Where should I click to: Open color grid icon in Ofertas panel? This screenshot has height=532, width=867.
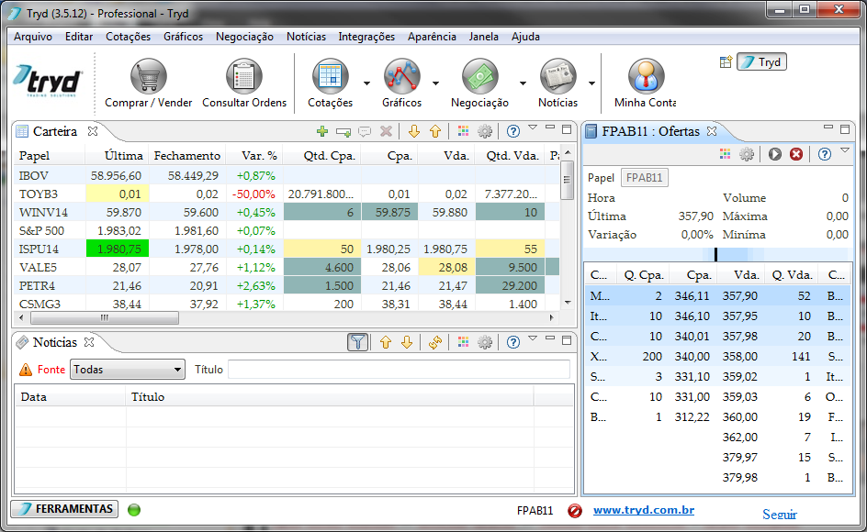pyautogui.click(x=725, y=154)
